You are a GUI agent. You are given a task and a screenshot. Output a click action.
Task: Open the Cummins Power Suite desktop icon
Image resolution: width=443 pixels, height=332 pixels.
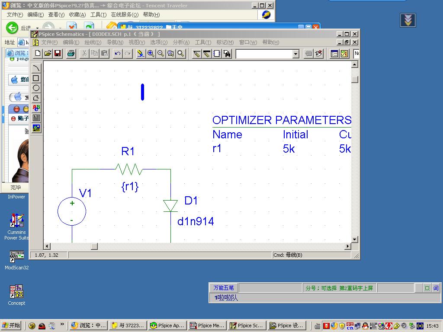click(16, 227)
